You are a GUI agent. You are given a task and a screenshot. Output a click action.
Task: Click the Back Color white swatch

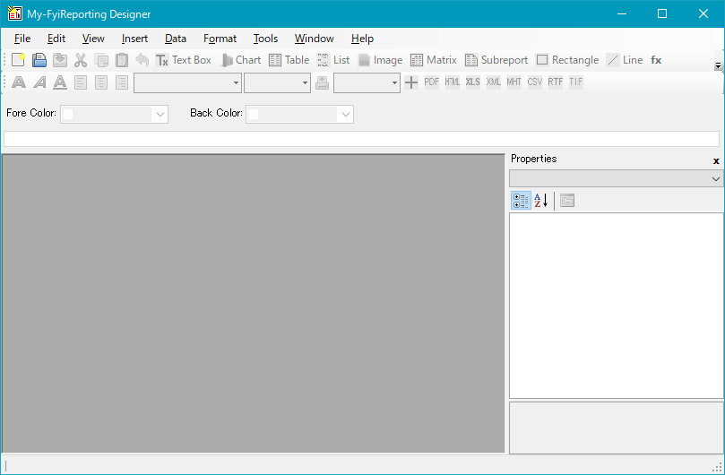(254, 114)
